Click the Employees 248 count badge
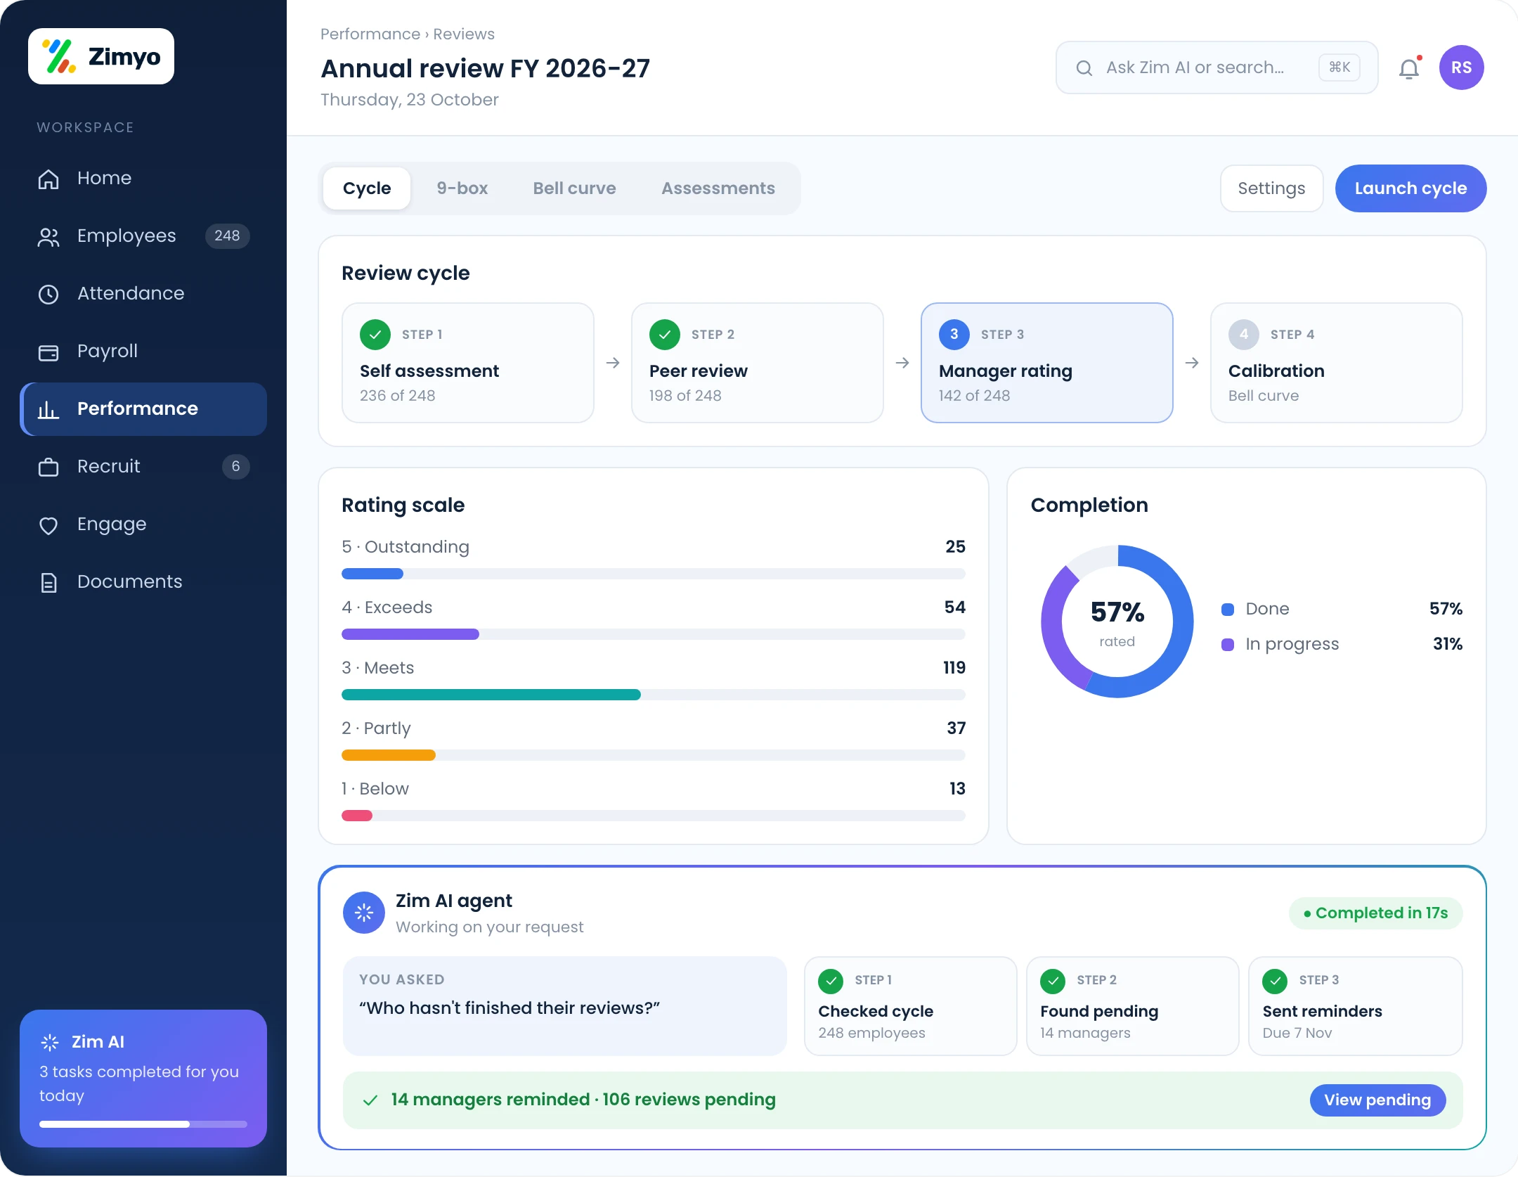The height and width of the screenshot is (1177, 1518). point(227,236)
